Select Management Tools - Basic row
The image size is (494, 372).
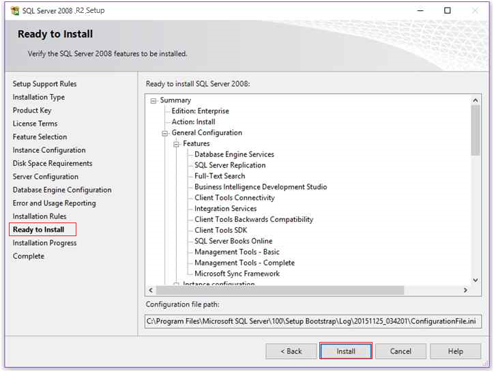pos(237,252)
